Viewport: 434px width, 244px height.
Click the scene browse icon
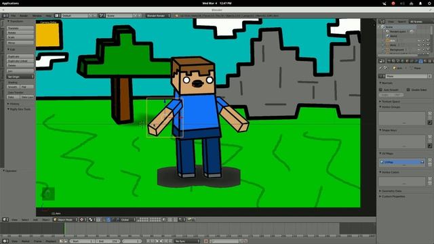[102, 16]
